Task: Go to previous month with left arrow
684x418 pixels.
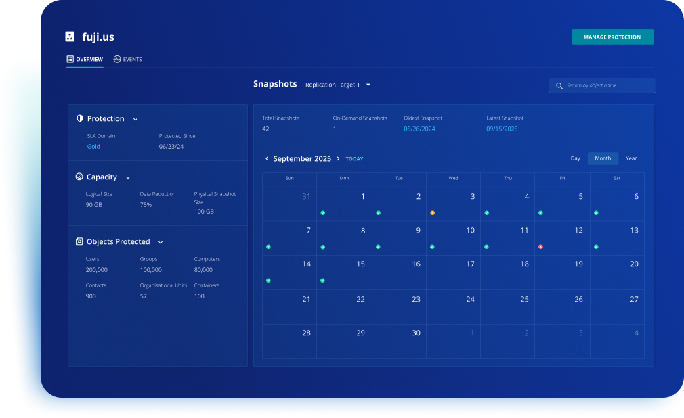Action: coord(267,159)
